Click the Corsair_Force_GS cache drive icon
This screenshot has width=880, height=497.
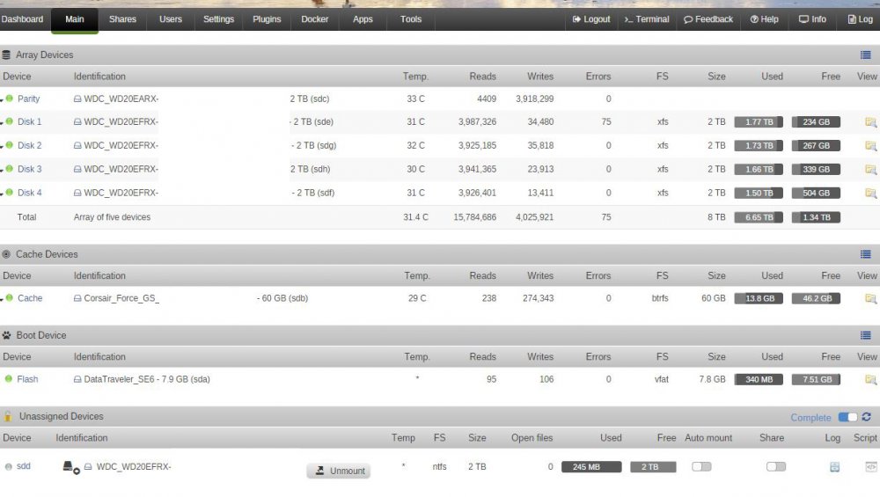(77, 298)
